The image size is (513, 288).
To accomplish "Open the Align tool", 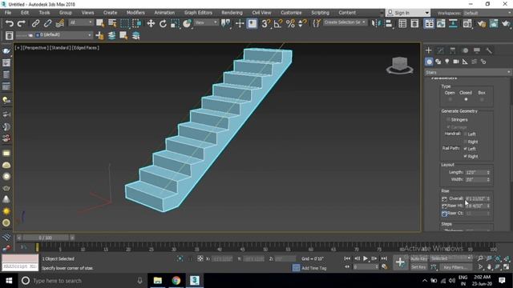I will tap(389, 23).
